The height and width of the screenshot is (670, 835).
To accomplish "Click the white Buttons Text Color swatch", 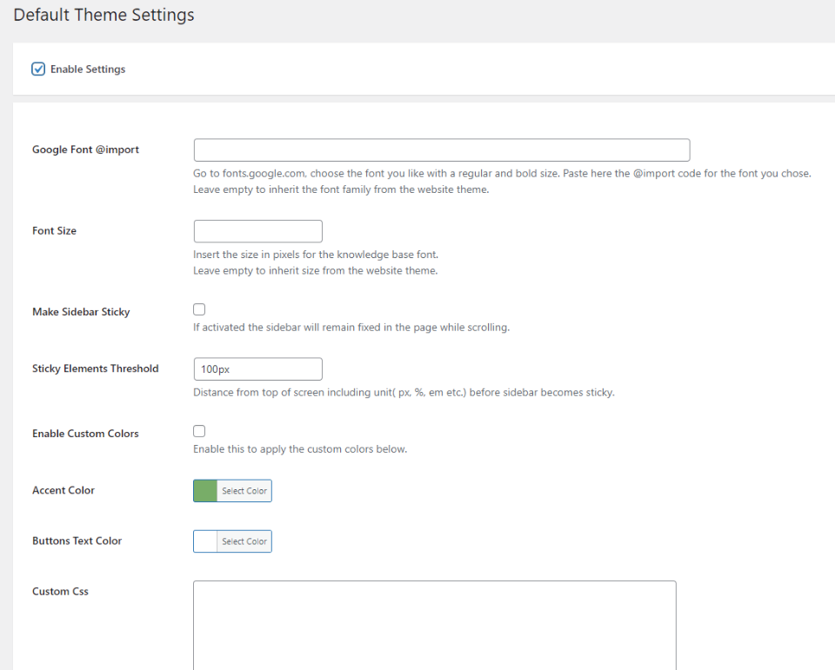I will tap(205, 541).
